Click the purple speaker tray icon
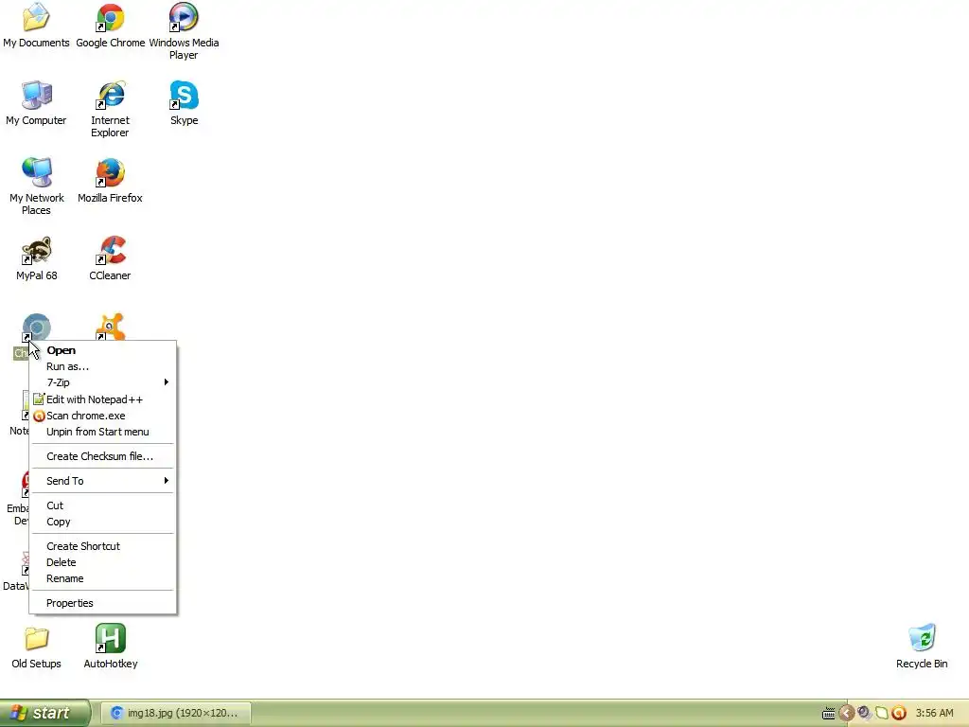The width and height of the screenshot is (969, 727). [864, 713]
